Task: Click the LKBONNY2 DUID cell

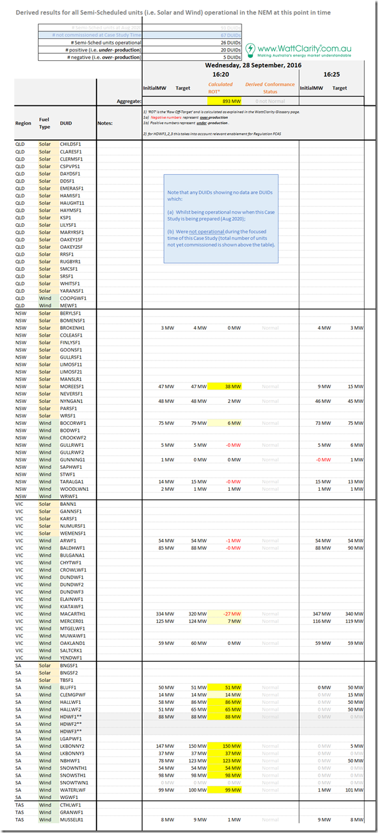Action: coord(73,746)
